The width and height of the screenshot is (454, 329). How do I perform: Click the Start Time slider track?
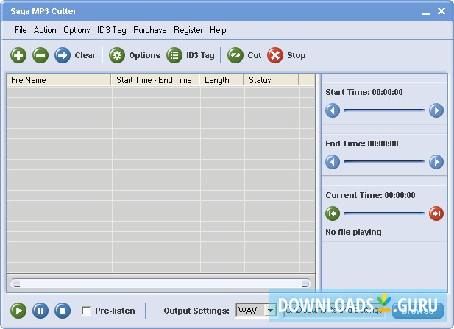pyautogui.click(x=384, y=110)
